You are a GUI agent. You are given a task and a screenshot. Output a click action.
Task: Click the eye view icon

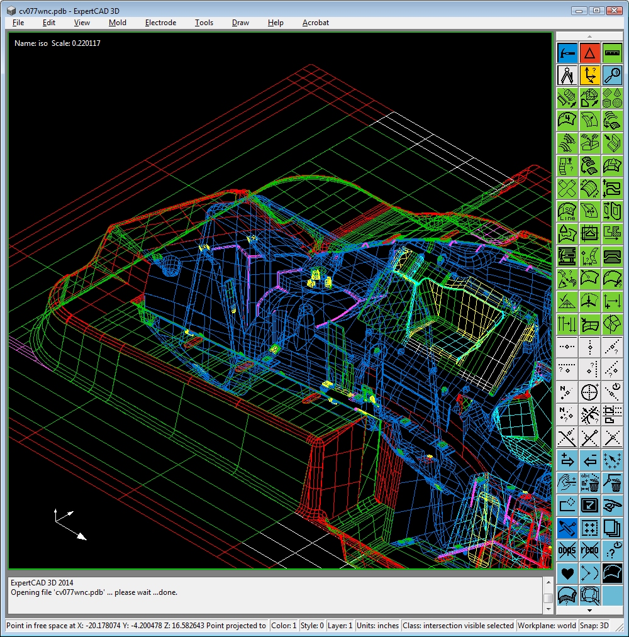pos(613,506)
